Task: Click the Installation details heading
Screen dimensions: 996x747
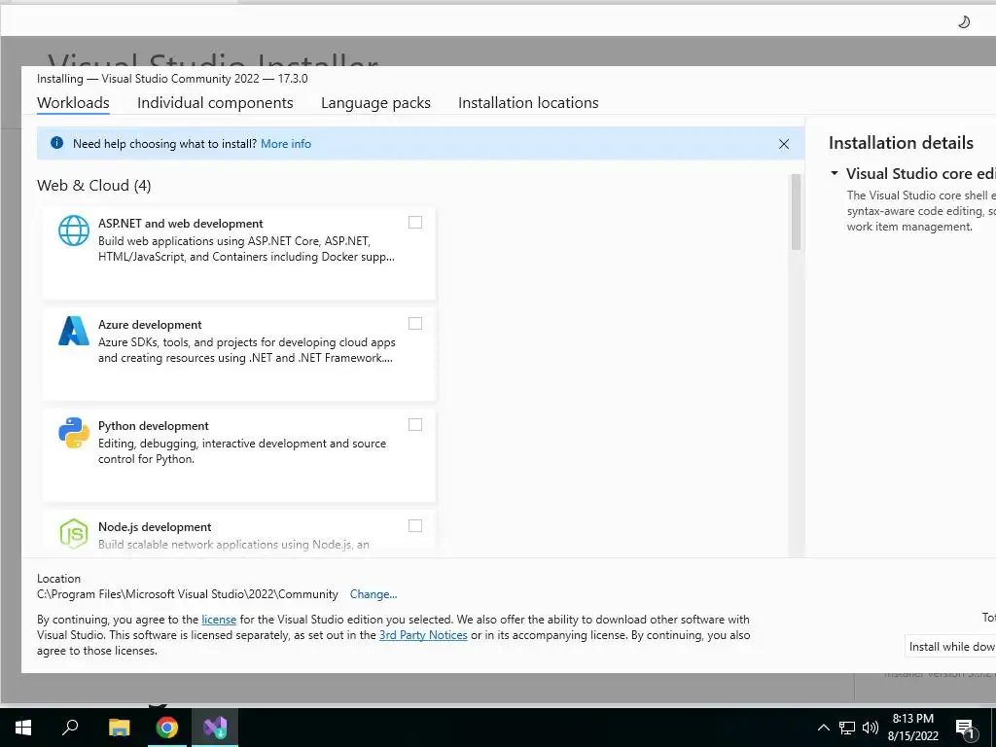Action: 901,143
